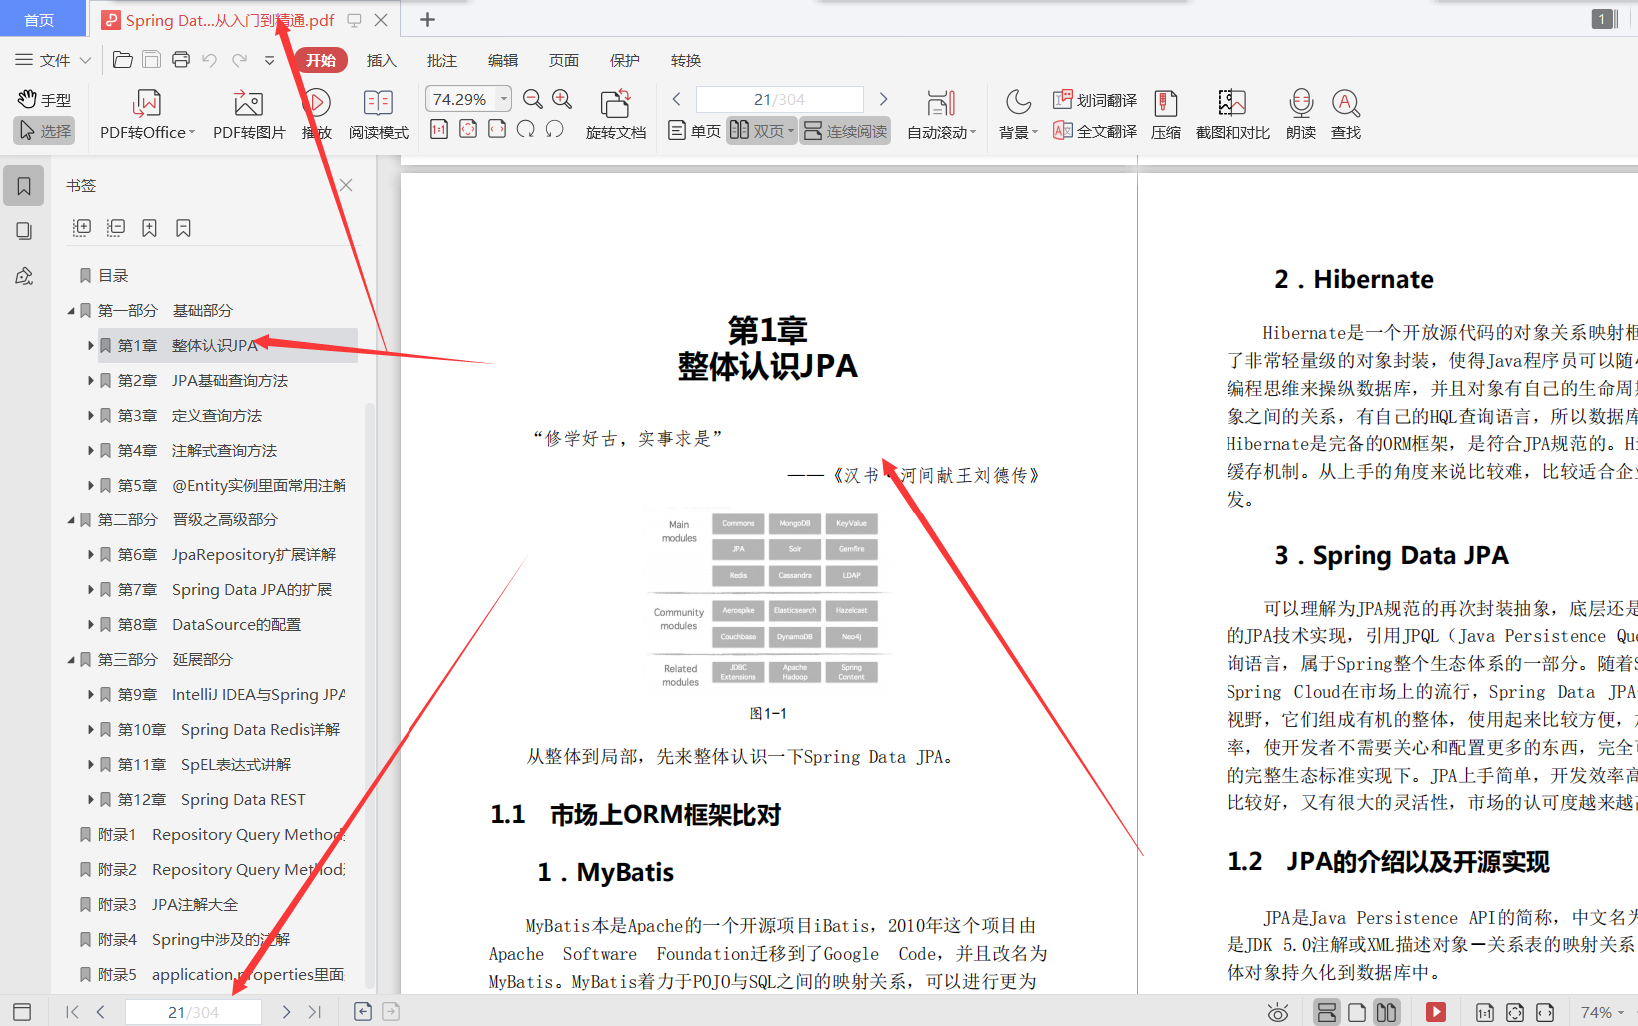Image resolution: width=1638 pixels, height=1026 pixels.
Task: Open the zoom percentage dropdown
Action: pyautogui.click(x=504, y=98)
